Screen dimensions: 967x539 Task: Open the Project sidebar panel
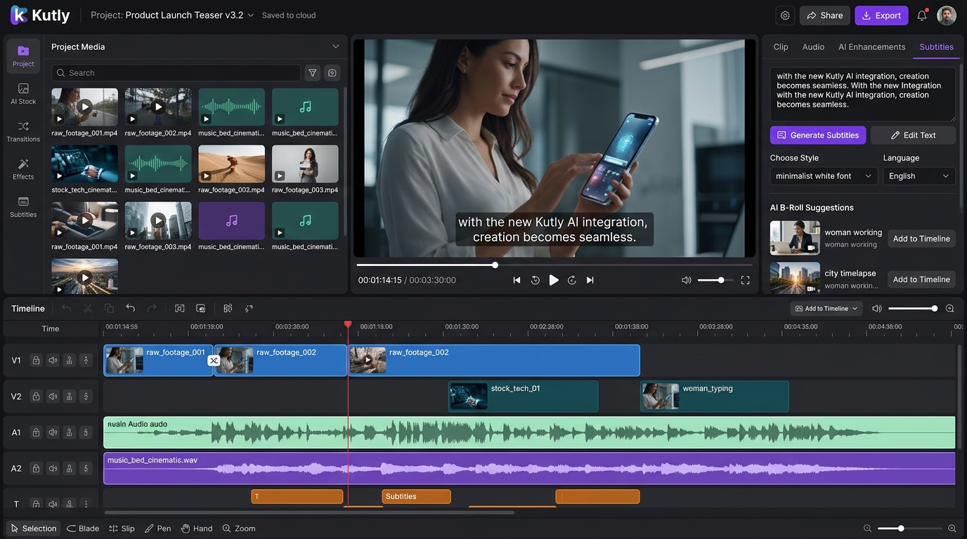pos(23,56)
